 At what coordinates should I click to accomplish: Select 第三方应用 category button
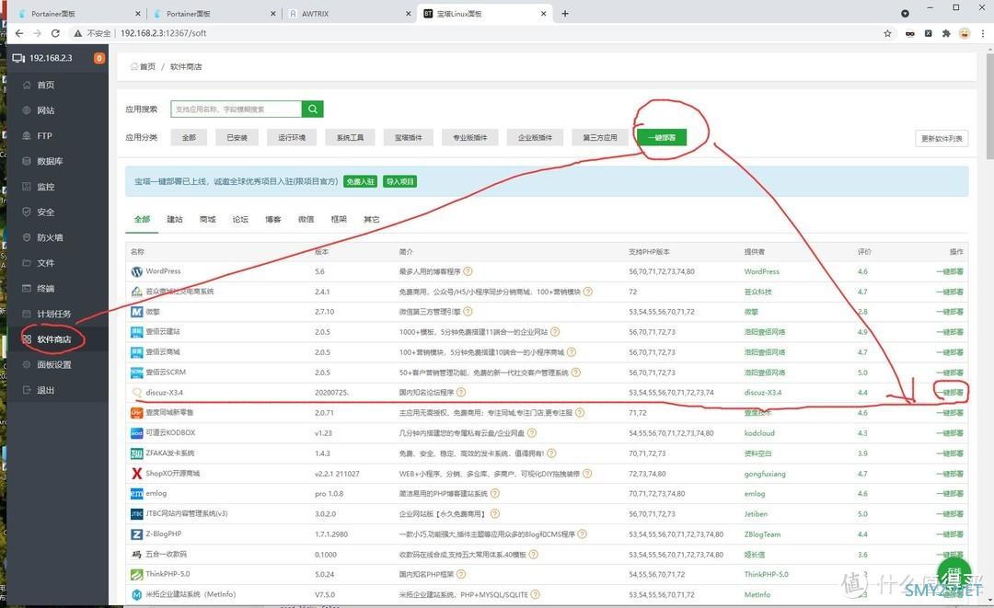600,137
